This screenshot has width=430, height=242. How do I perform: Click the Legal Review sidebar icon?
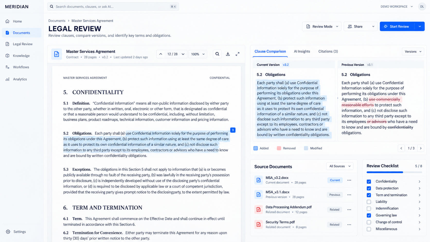[x=7, y=44]
